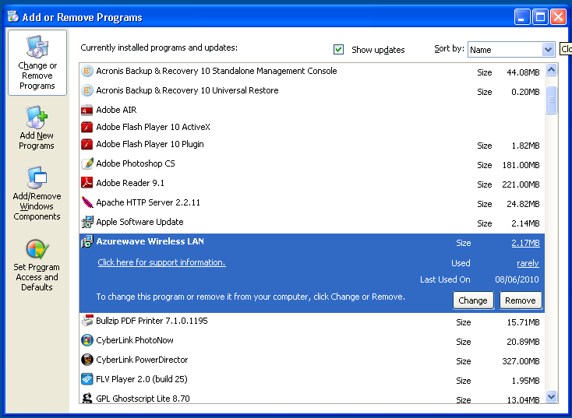
Task: Click the Adobe Reader 9.1 icon
Action: 87,183
